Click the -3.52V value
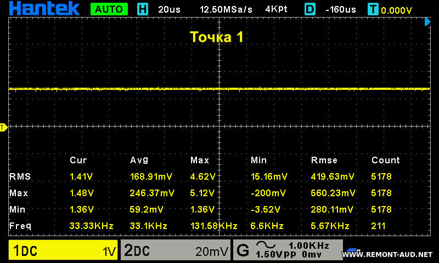 pos(266,210)
